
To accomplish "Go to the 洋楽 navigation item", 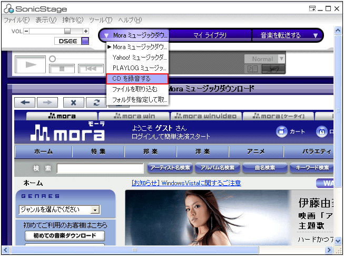I will coord(202,151).
